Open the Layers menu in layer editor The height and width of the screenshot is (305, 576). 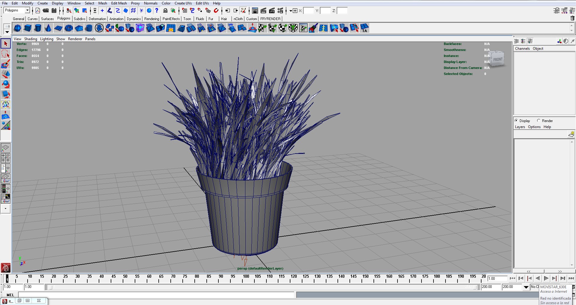520,127
